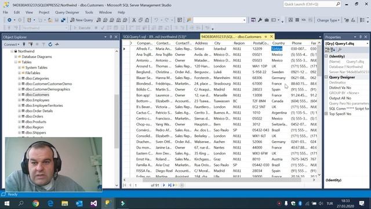Click the navigate Back arrow icon
Viewport: 371px width, 209px height.
tap(9, 20)
